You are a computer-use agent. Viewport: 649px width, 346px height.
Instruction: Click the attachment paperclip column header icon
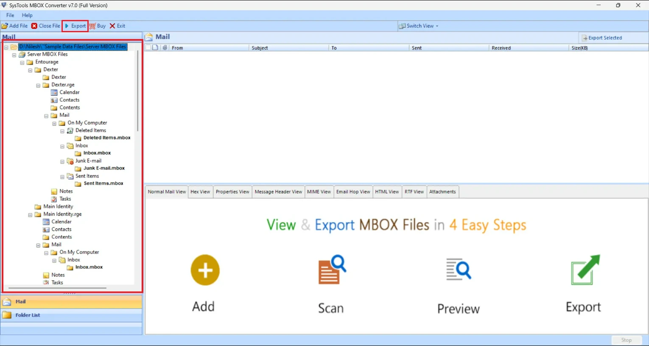click(x=165, y=48)
